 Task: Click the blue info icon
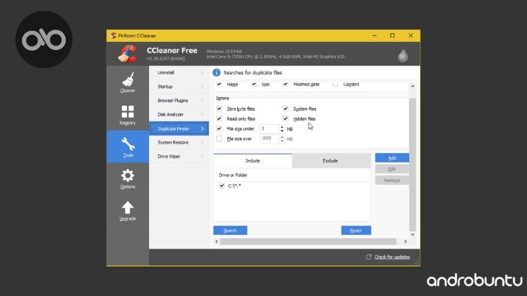click(x=217, y=72)
